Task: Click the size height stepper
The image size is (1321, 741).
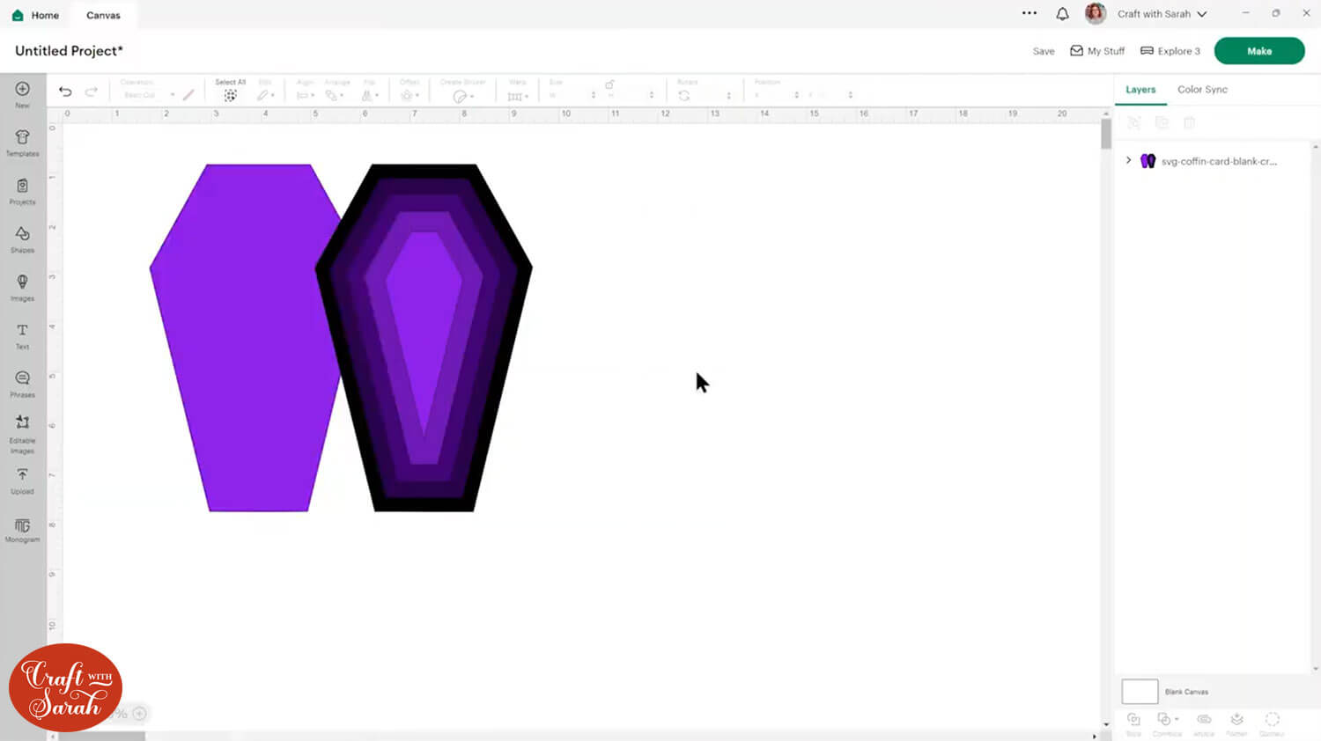Action: [x=652, y=95]
